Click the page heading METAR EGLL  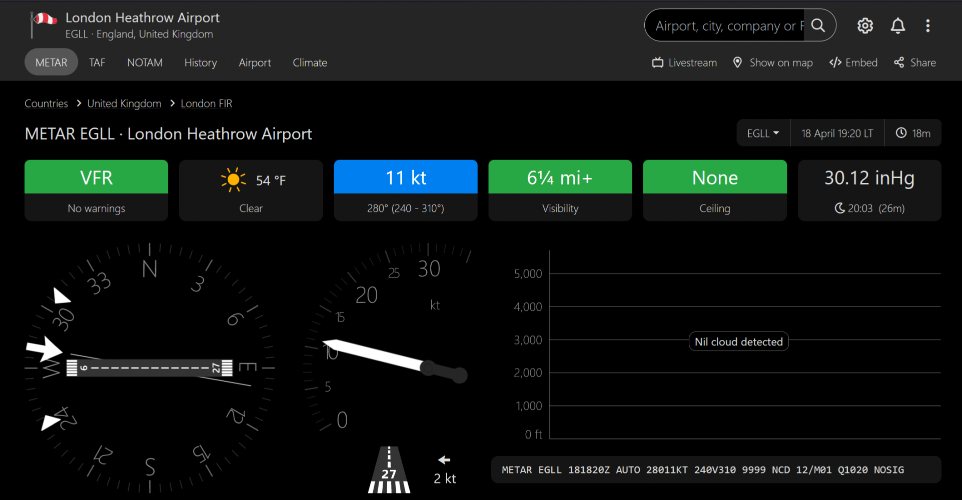[168, 133]
